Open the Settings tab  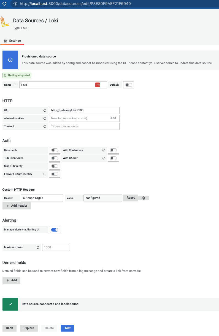click(12, 41)
